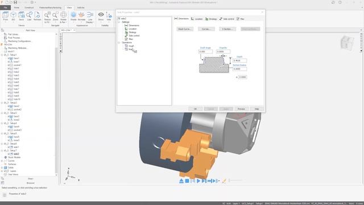364x205 pixels.
Task: Click the Stock Curve... button
Action: pos(185,29)
